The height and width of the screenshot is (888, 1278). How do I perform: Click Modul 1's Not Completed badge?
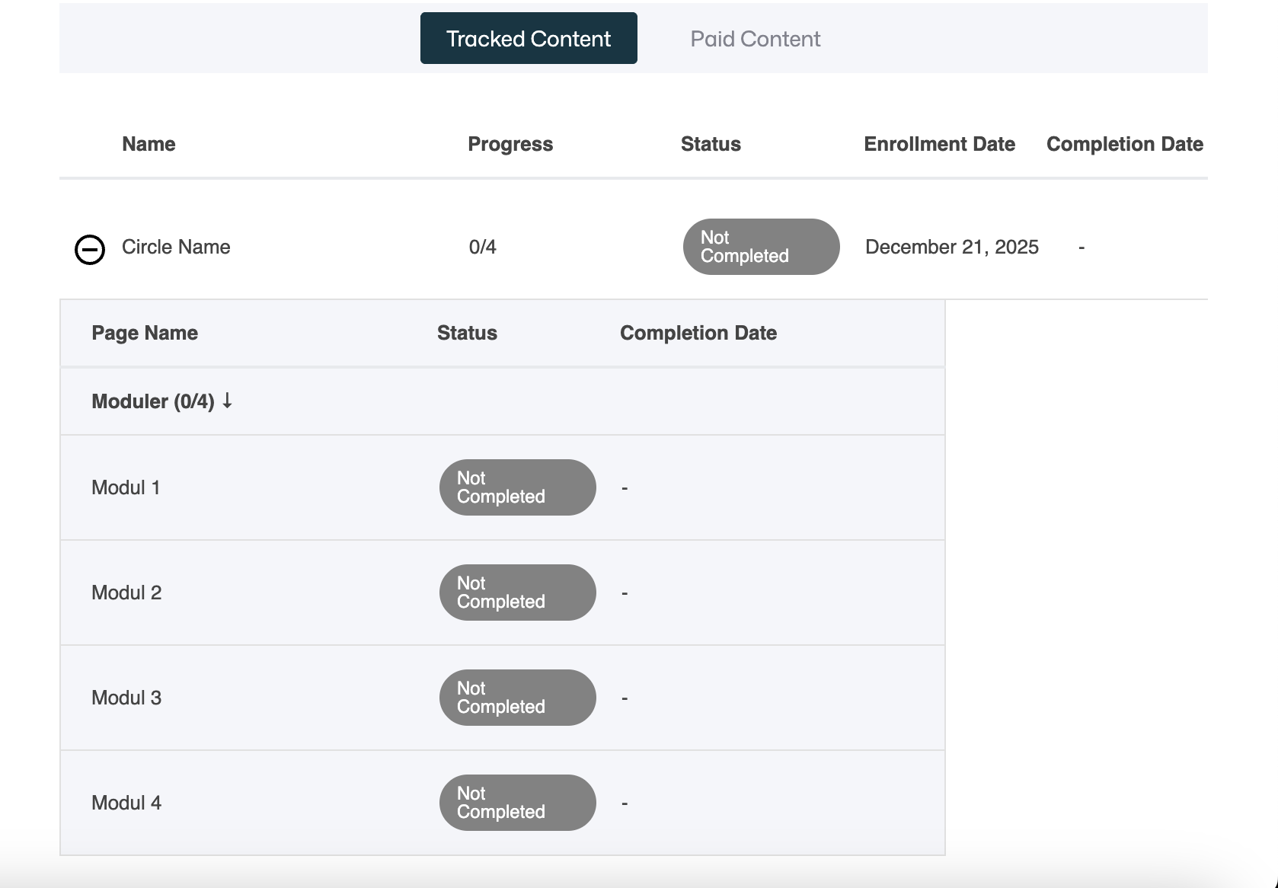[517, 487]
